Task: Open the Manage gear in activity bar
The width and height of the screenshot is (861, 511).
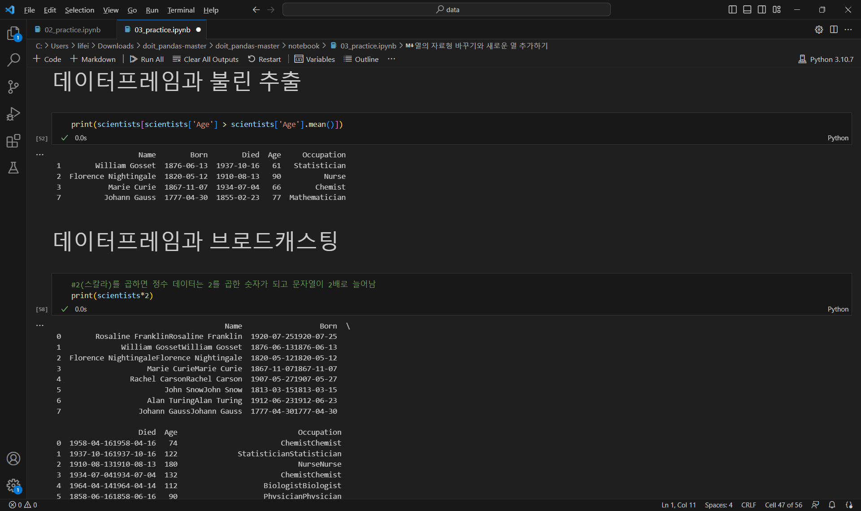Action: (x=13, y=485)
